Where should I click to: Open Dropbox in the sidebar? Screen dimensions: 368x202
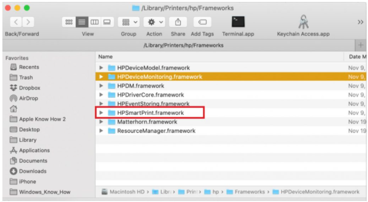pos(29,88)
